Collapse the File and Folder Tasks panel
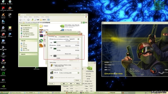Viewport: 168px width, 94px height. point(36,26)
